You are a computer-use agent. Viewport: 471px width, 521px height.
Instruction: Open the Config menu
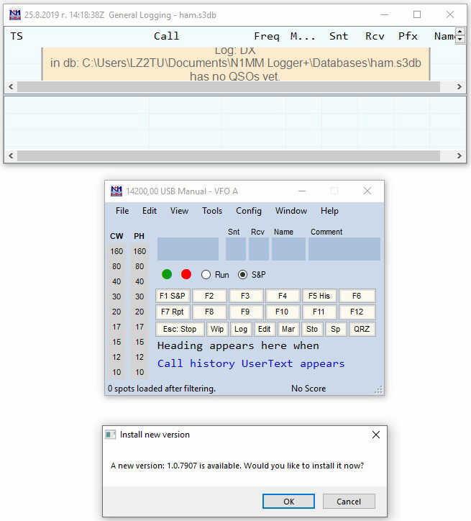coord(249,211)
